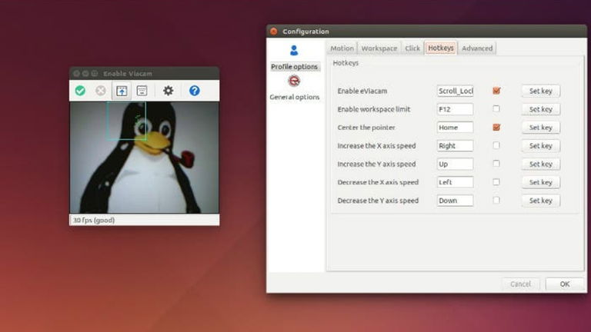Go to the Advanced tab
The height and width of the screenshot is (332, 591).
(x=477, y=48)
